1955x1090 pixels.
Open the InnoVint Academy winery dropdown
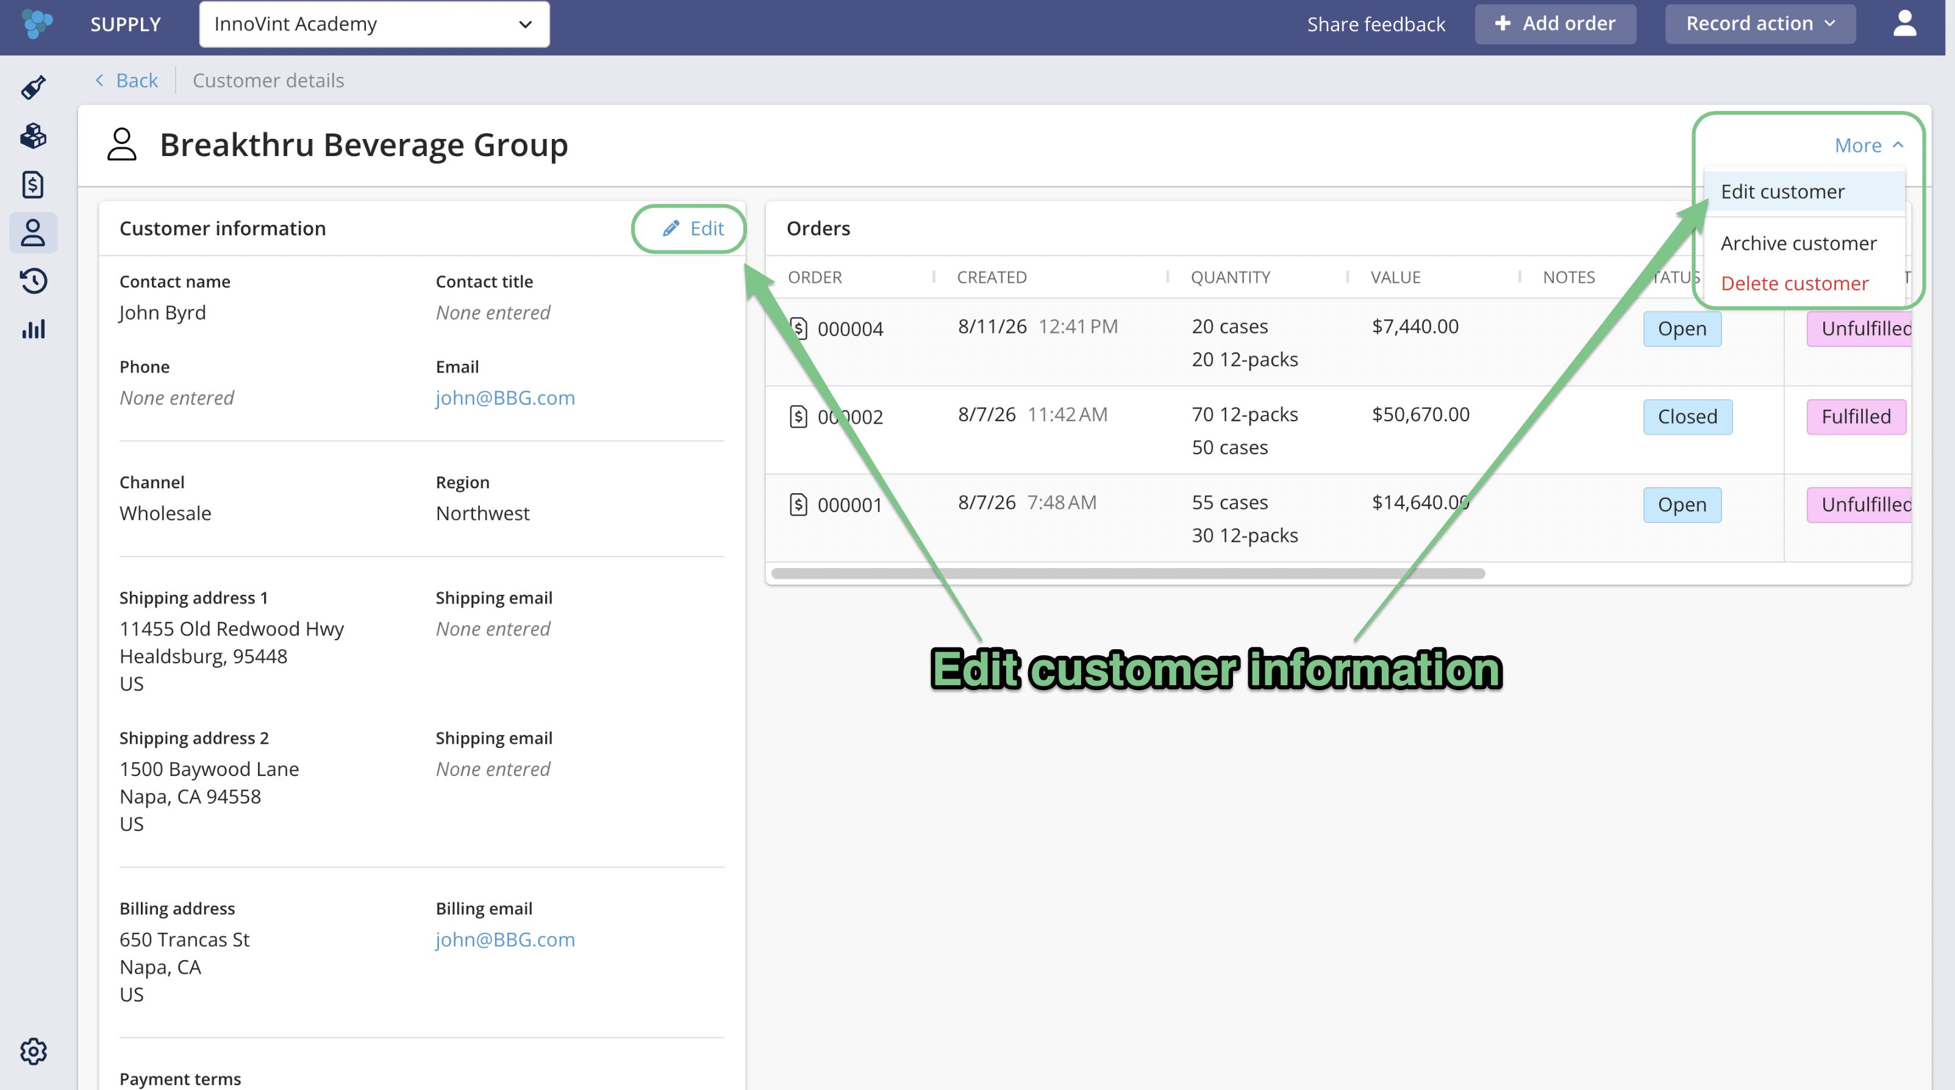(374, 24)
